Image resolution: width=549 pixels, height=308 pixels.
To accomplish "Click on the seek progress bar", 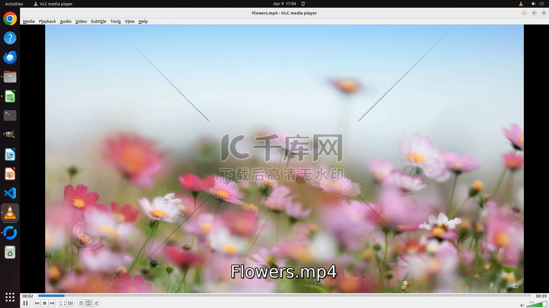I will [x=284, y=296].
